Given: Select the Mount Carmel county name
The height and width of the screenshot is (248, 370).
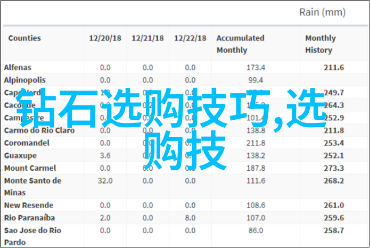Looking at the screenshot, I should tap(30, 168).
